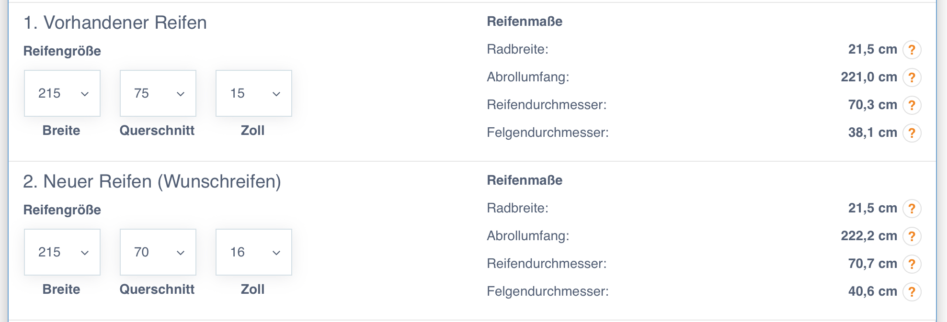
Task: Open help icon for existing tire Radbreite
Action: [x=912, y=50]
